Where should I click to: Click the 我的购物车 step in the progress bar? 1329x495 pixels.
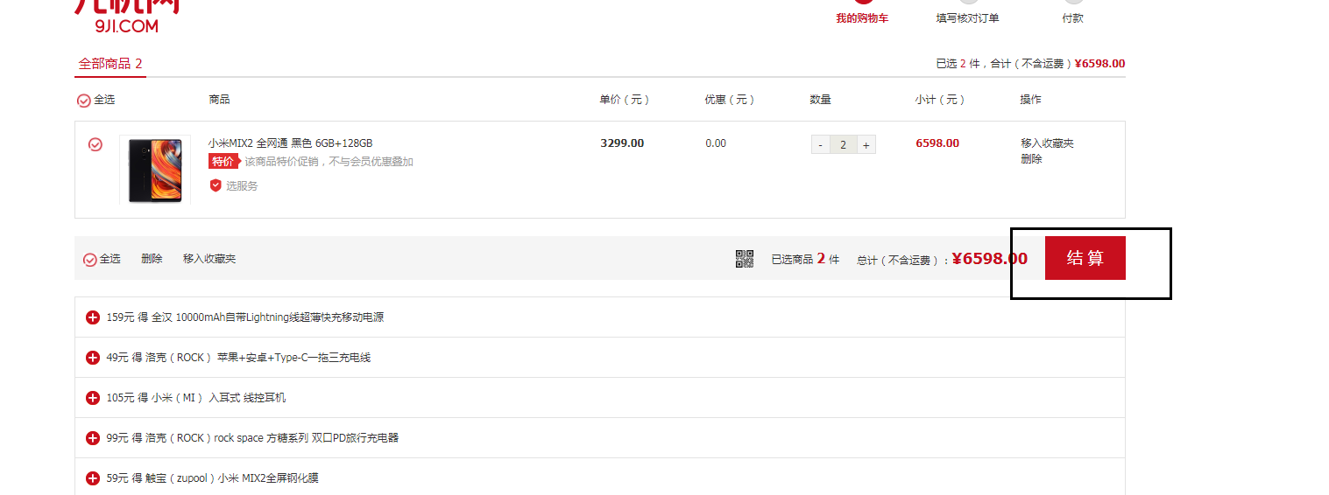pos(862,17)
